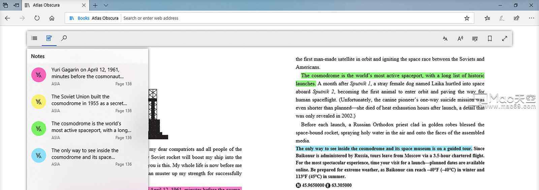Add web notes with the pen icon
Image resolution: width=539 pixels, height=190 pixels.
[502, 18]
